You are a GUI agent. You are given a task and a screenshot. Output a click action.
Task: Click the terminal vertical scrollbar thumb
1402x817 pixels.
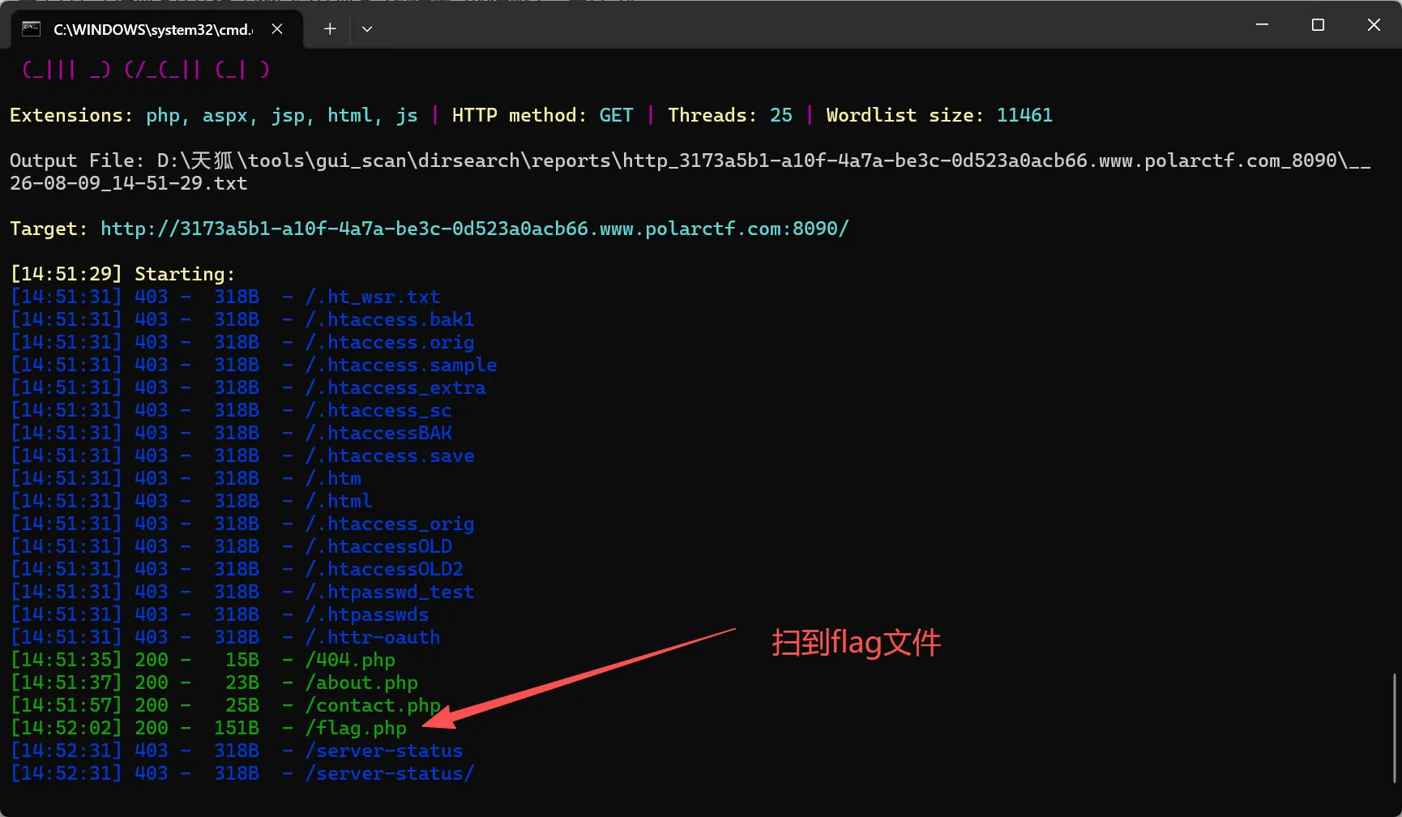1395,727
